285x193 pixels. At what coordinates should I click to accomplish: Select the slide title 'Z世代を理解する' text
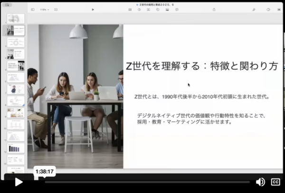[x=201, y=66]
